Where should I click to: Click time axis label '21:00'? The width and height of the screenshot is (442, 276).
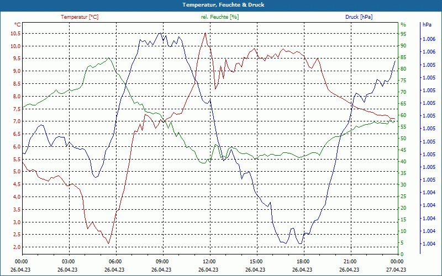[350, 261]
